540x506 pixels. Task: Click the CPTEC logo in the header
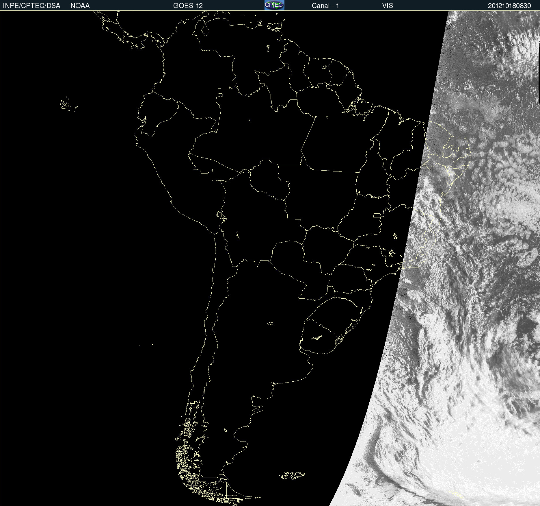coord(274,5)
